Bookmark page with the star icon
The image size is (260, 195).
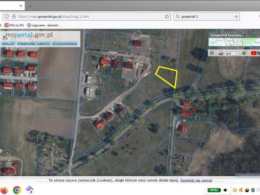click(x=167, y=17)
